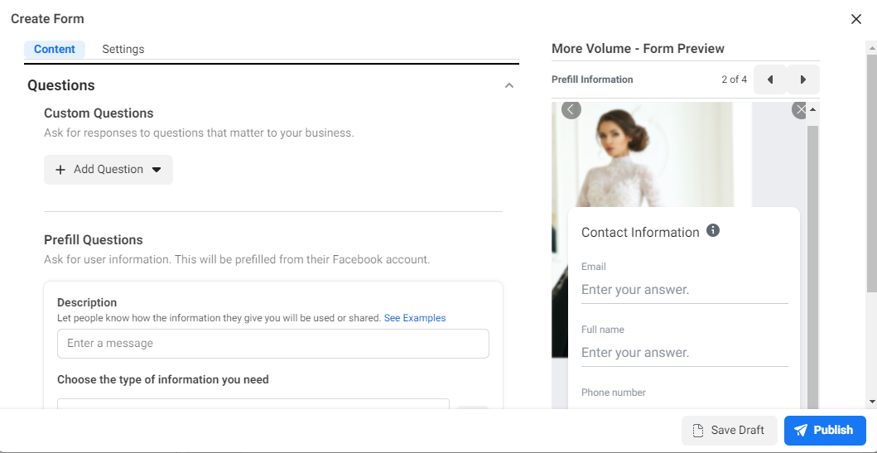The width and height of the screenshot is (877, 453).
Task: Go to previous form preview page
Action: pyautogui.click(x=770, y=80)
